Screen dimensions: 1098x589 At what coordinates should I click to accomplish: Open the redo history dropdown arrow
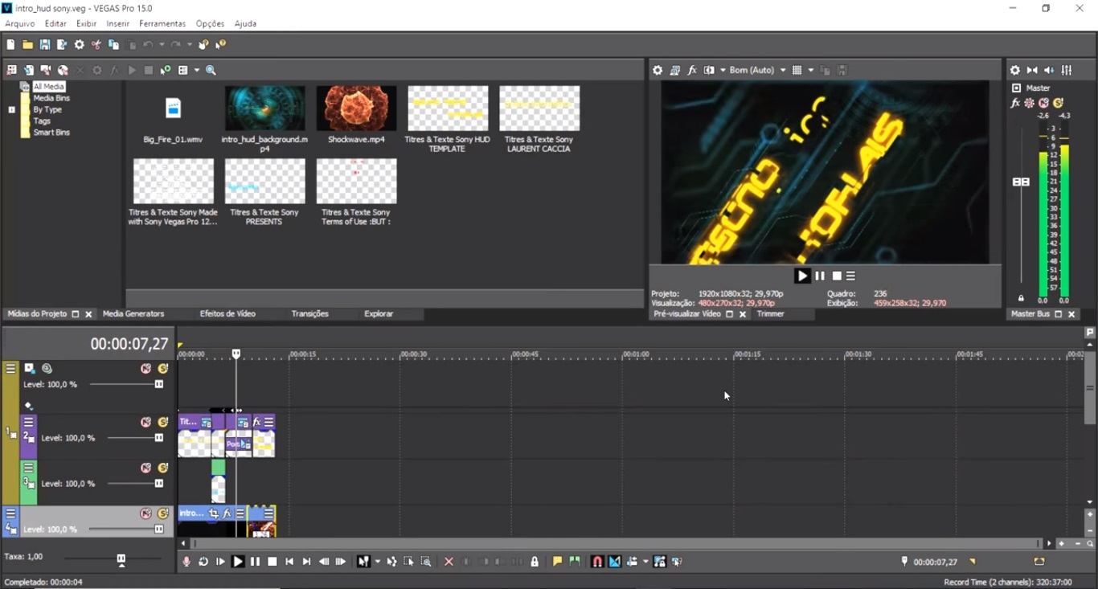click(189, 45)
